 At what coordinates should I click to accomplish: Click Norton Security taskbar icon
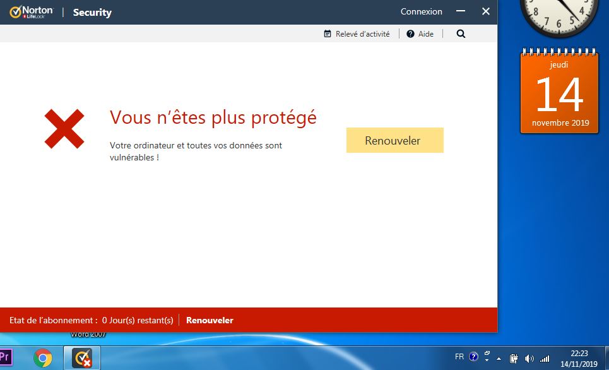coord(82,358)
